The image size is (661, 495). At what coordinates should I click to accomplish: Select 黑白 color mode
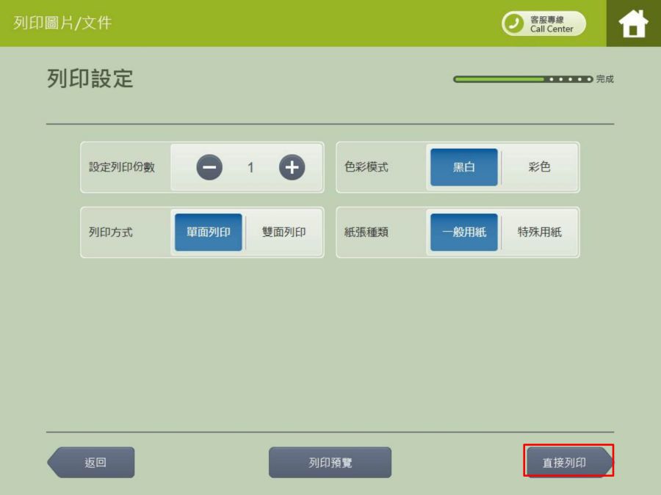pyautogui.click(x=463, y=167)
